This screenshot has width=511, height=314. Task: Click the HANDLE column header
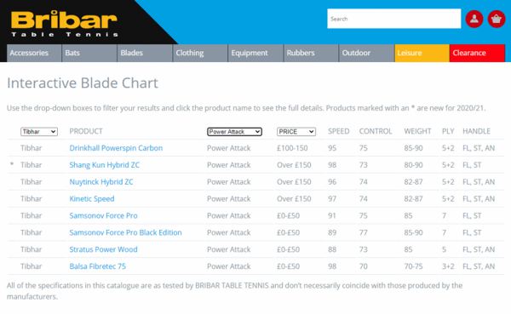[x=476, y=131]
